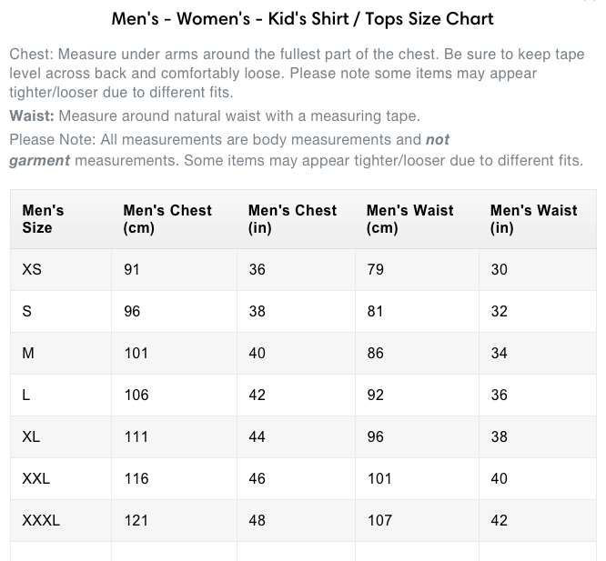
Task: Click the 'Men's Chest (in)' column header
Action: [292, 219]
